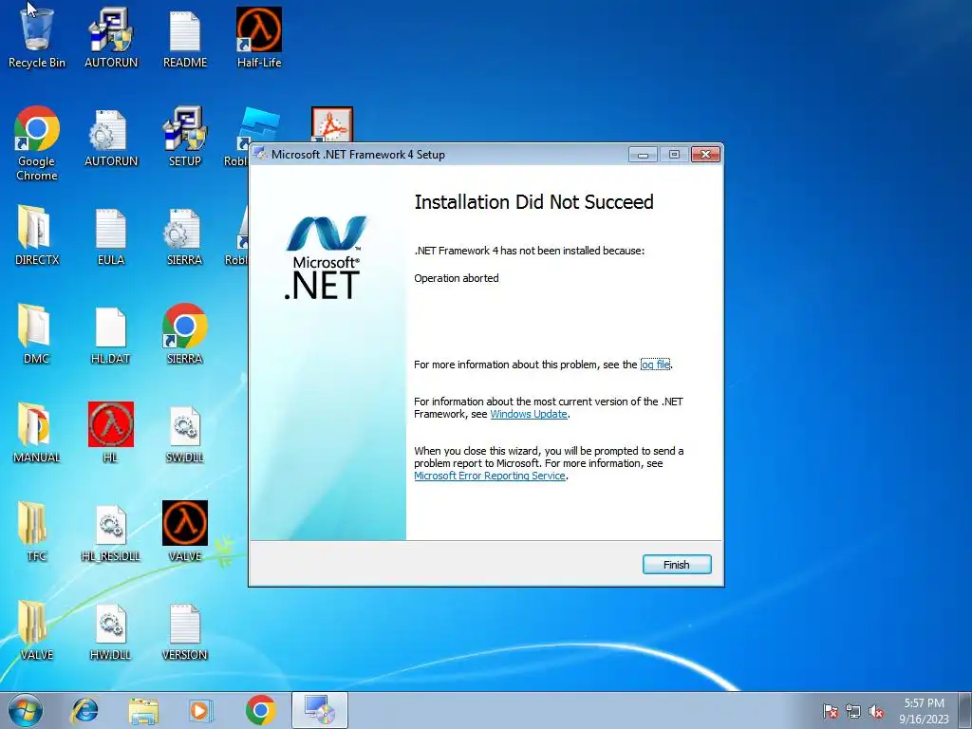
Task: Minimize the .NET Framework 4 Setup window
Action: 643,155
